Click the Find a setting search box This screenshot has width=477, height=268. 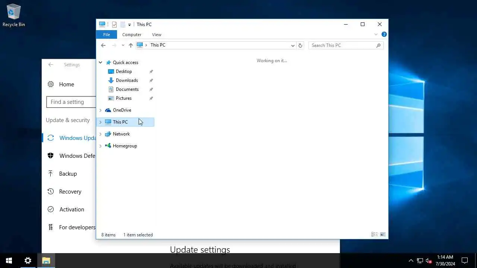click(71, 102)
